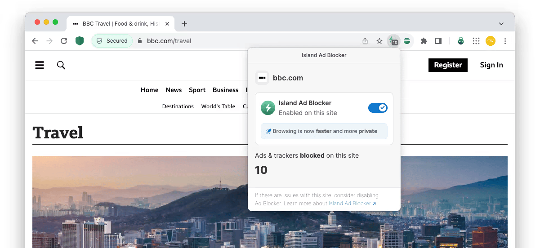
Task: Click the Travel page heading
Action: [58, 133]
